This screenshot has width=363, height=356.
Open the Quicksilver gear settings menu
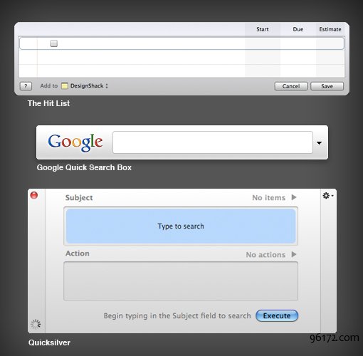coord(328,196)
